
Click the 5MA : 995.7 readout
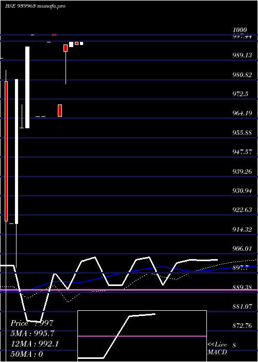click(33, 334)
